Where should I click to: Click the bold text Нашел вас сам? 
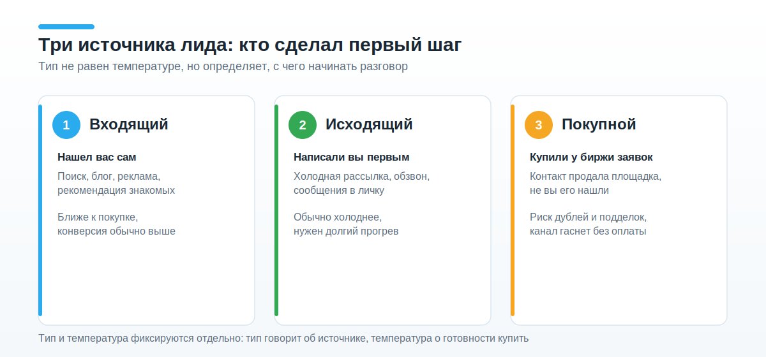tap(97, 157)
